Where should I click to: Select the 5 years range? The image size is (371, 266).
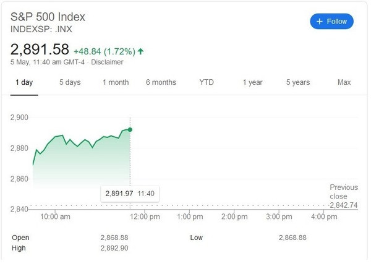[298, 82]
